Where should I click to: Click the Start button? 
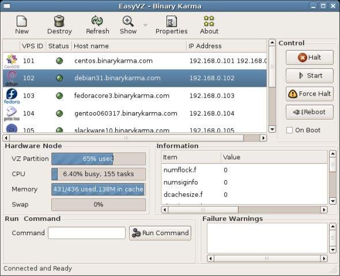pyautogui.click(x=309, y=76)
